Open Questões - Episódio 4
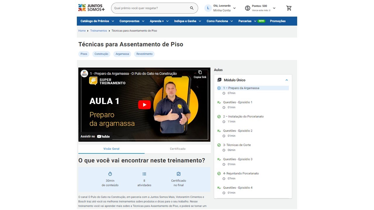 (238, 188)
